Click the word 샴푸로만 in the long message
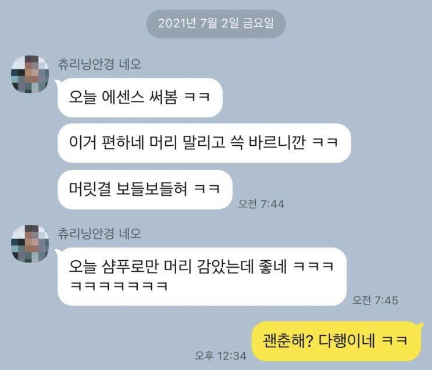This screenshot has width=432, height=370. coord(130,267)
